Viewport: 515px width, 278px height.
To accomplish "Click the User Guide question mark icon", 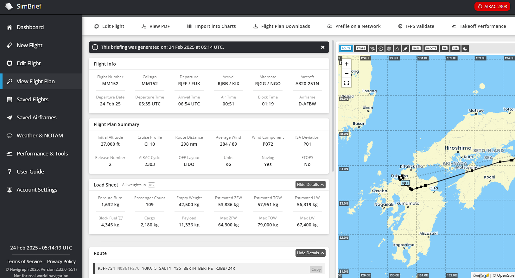I will coord(10,172).
